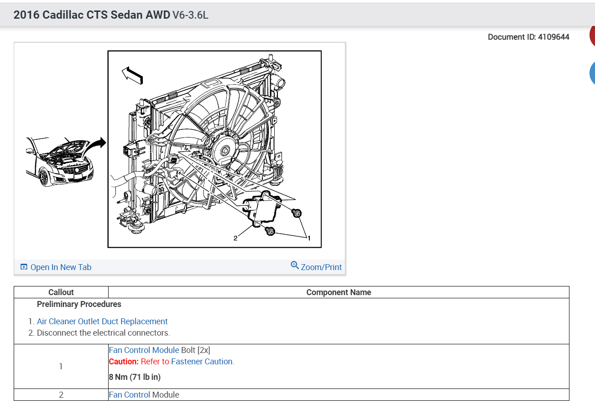
Task: Click the Document ID 4109644 text
Action: 528,37
